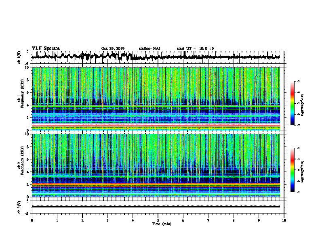Image resolution: width=320 pixels, height=247 pixels.
Task: Click ch.2 frequency axis tick "6"
Action: point(28,159)
